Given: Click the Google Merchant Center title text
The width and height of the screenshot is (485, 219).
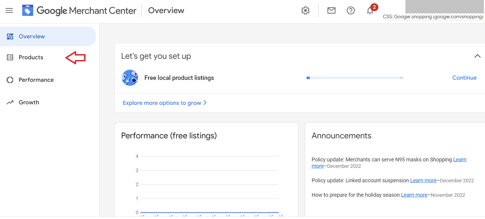Looking at the screenshot, I should pyautogui.click(x=87, y=11).
